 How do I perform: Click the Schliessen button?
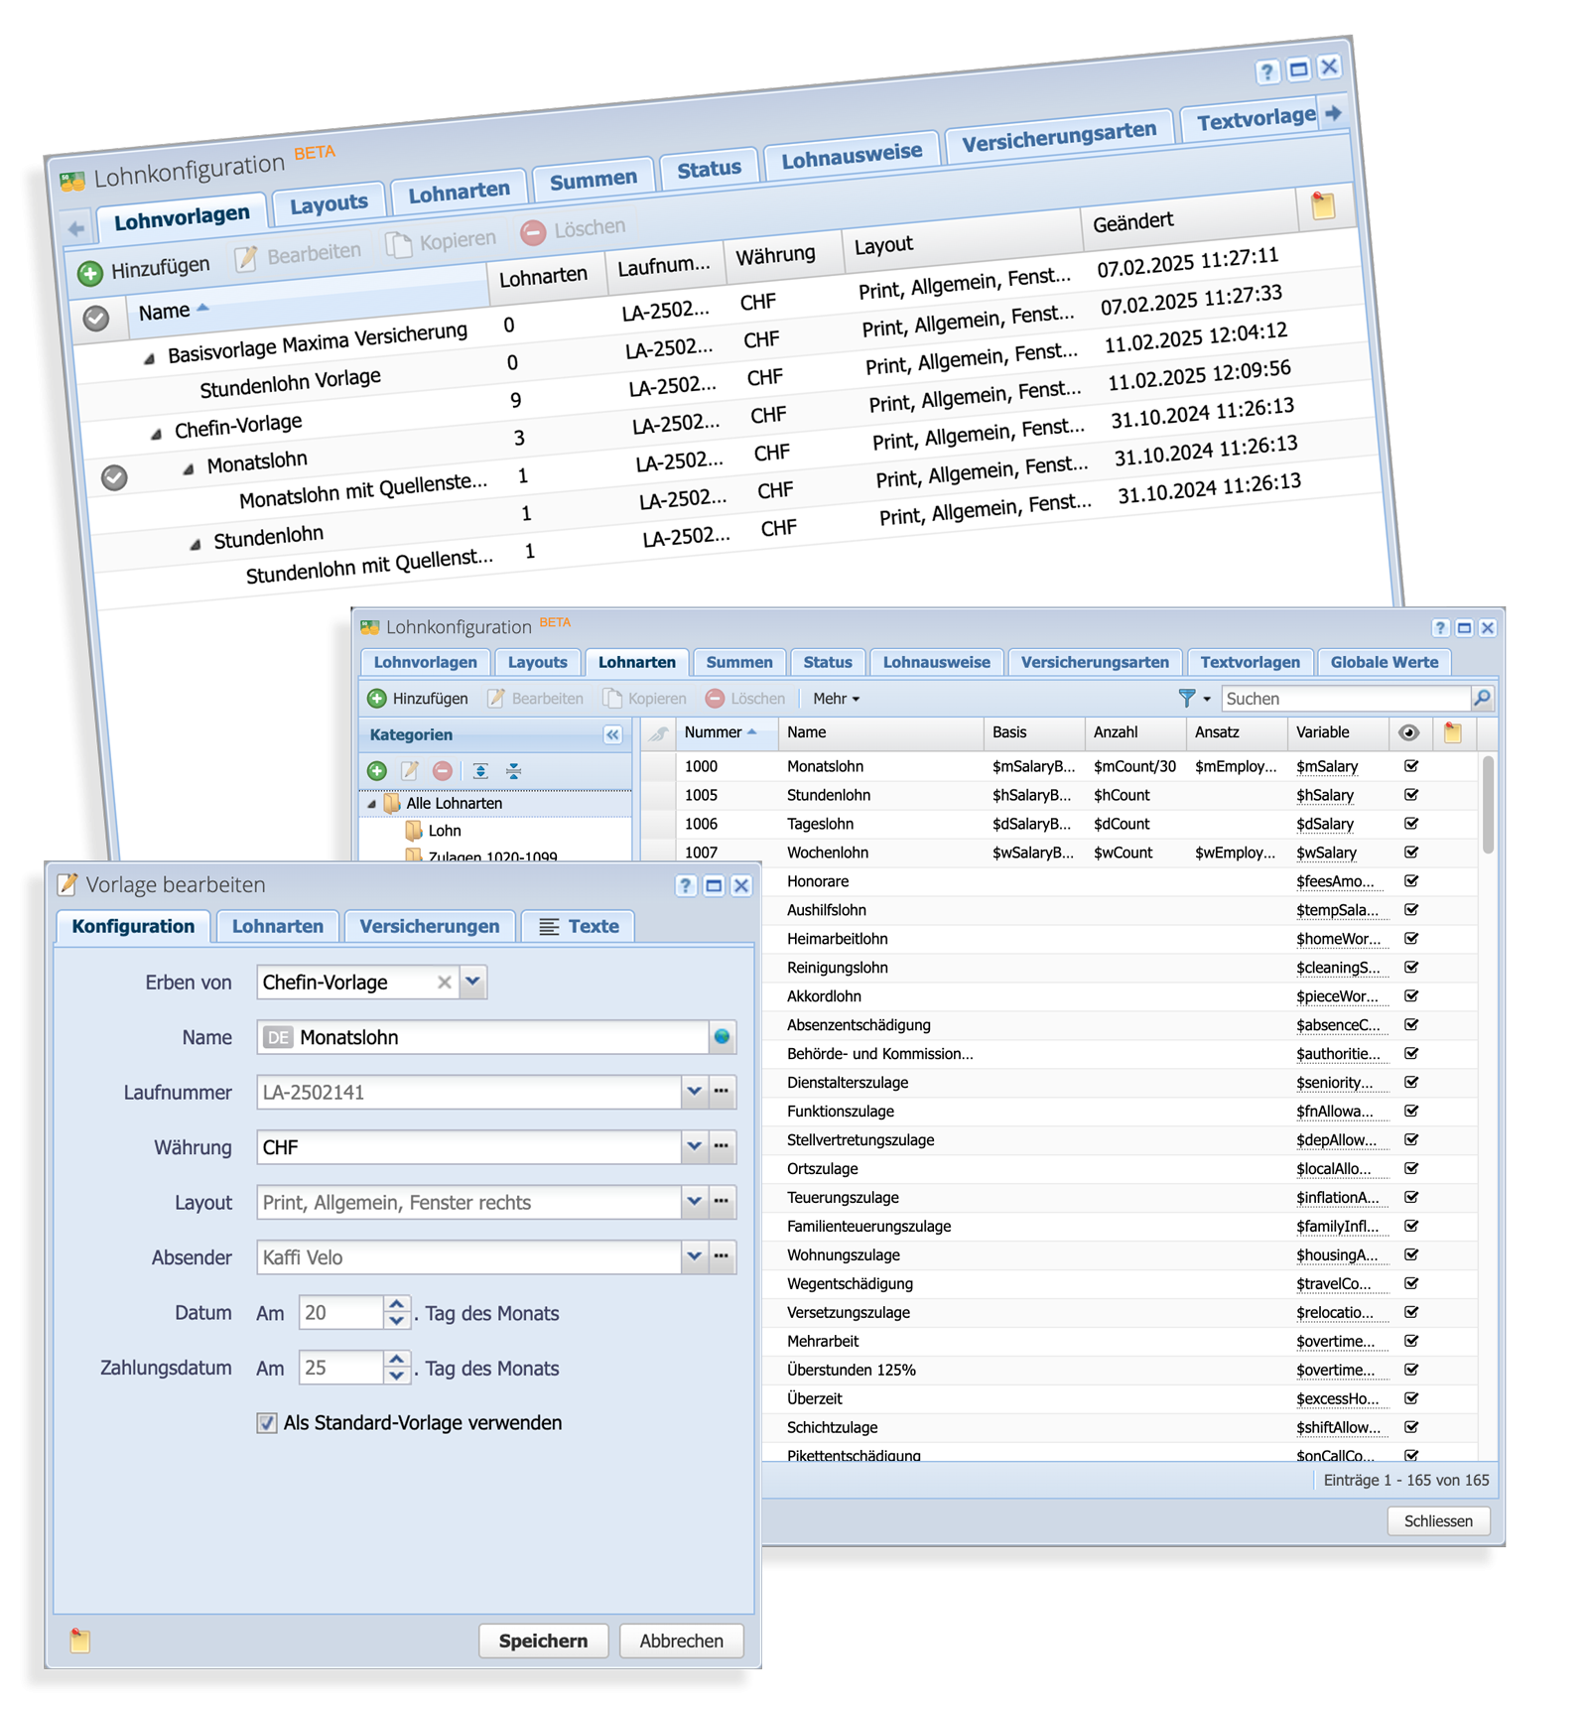pos(1437,1520)
